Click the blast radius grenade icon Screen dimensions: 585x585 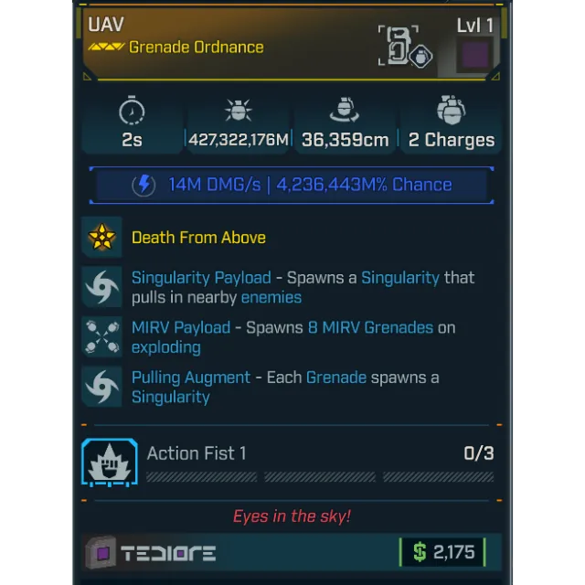(345, 110)
